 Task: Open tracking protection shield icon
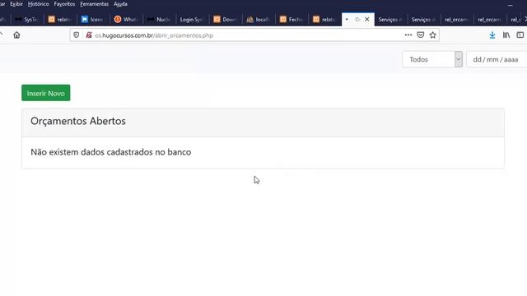tap(77, 35)
